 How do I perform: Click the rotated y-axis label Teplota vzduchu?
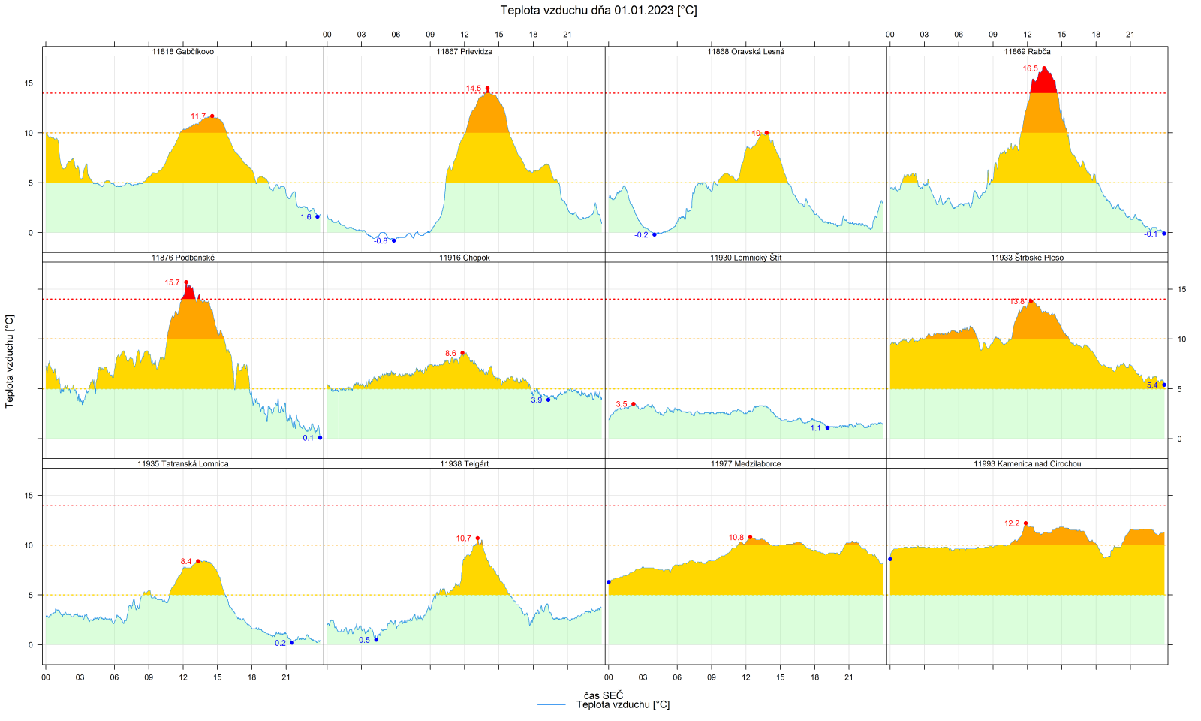(x=10, y=361)
